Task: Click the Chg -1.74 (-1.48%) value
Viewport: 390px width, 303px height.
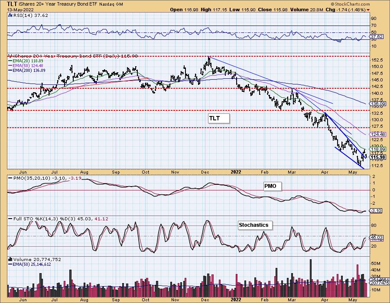Action: point(345,10)
